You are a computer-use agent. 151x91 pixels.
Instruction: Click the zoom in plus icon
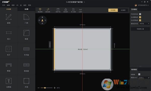click(55, 88)
